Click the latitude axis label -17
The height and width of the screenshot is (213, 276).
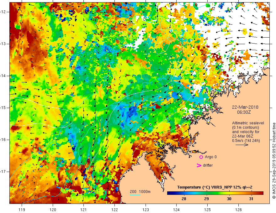pyautogui.click(x=3, y=172)
